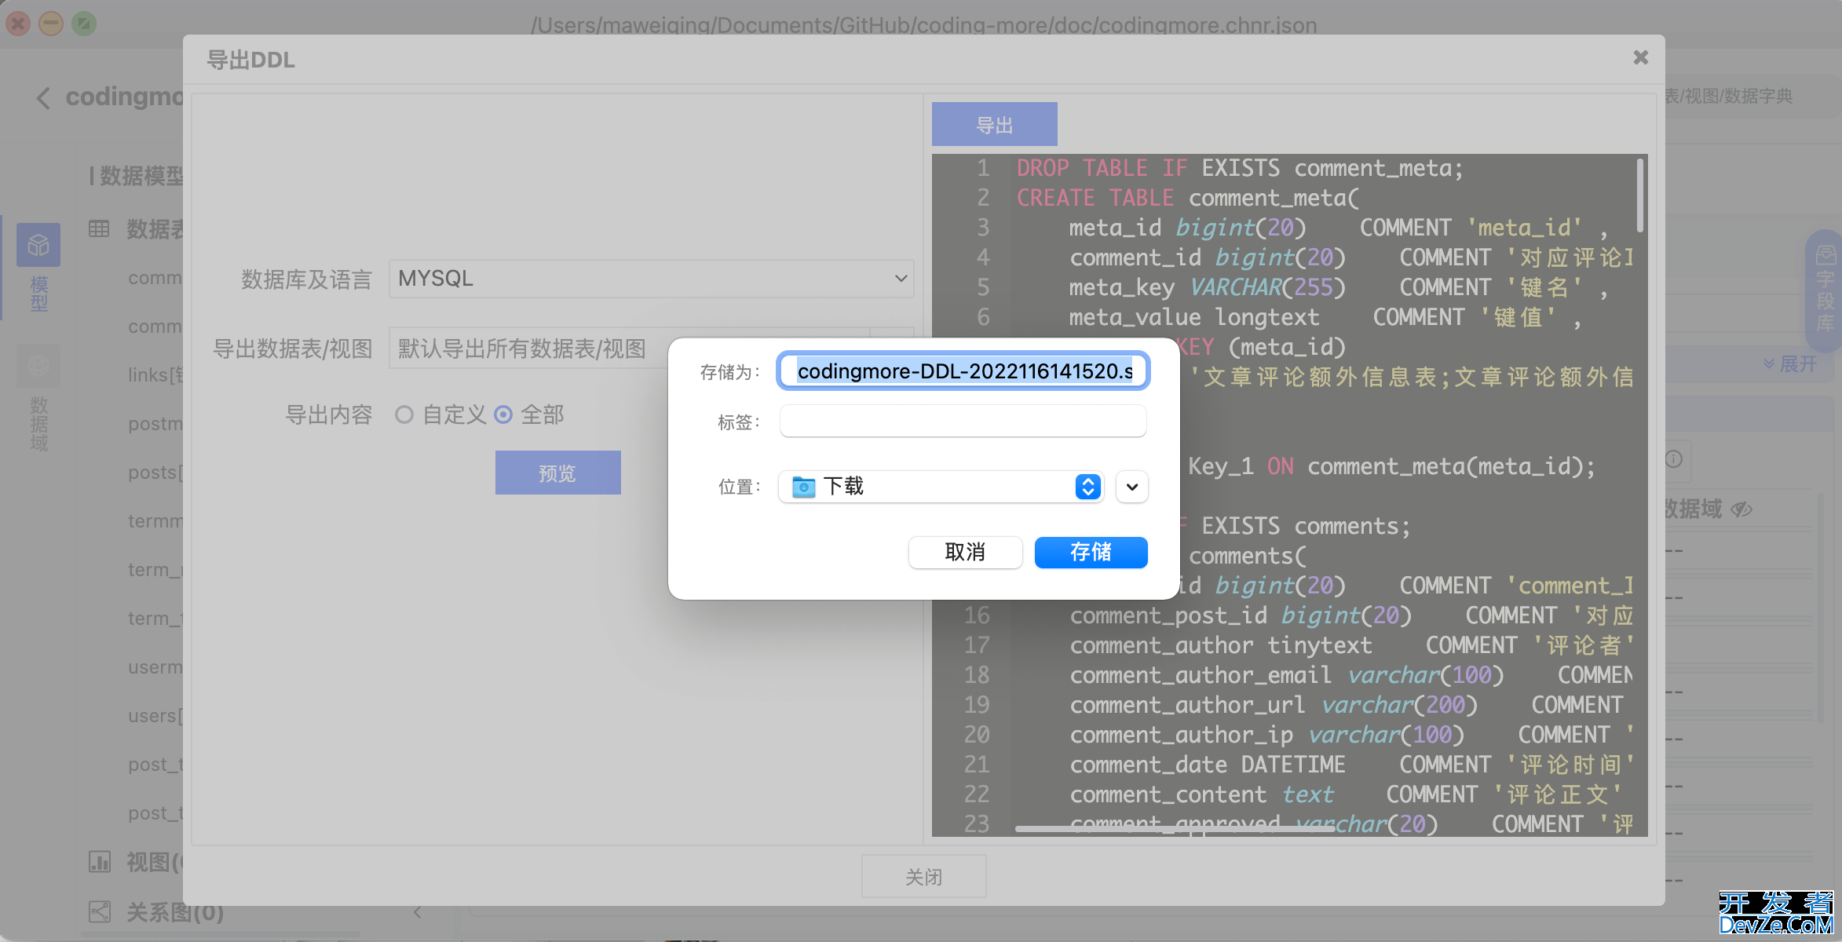
Task: Click the 下载 folder icon
Action: (x=804, y=487)
